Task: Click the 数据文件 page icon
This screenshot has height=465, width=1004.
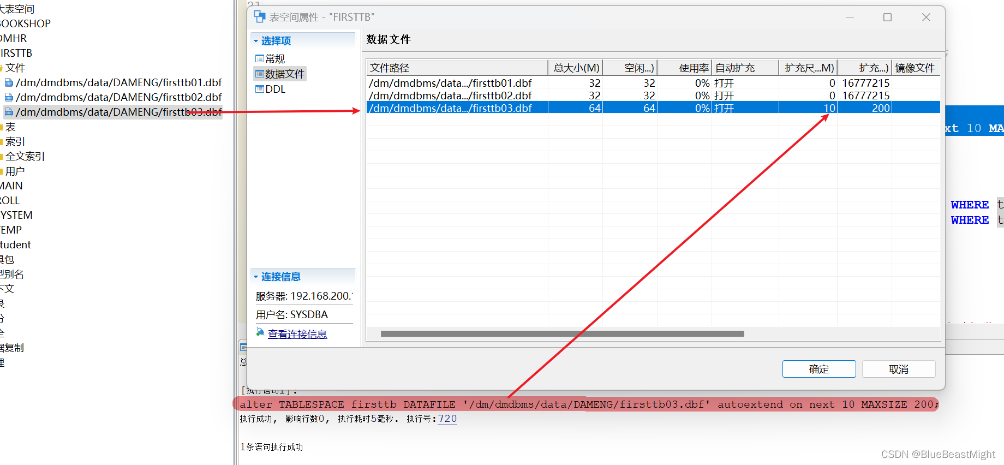Action: tap(260, 74)
